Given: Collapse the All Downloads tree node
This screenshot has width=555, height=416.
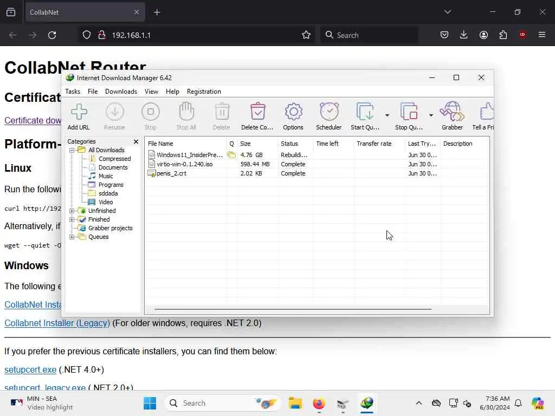Looking at the screenshot, I should coord(72,150).
